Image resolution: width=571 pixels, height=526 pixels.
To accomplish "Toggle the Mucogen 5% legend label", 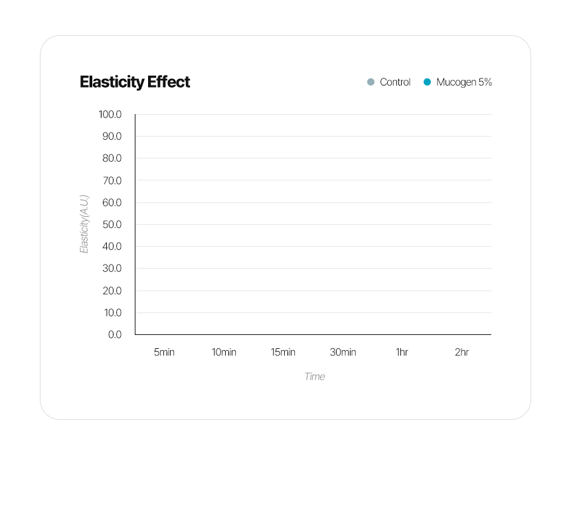I will point(464,82).
